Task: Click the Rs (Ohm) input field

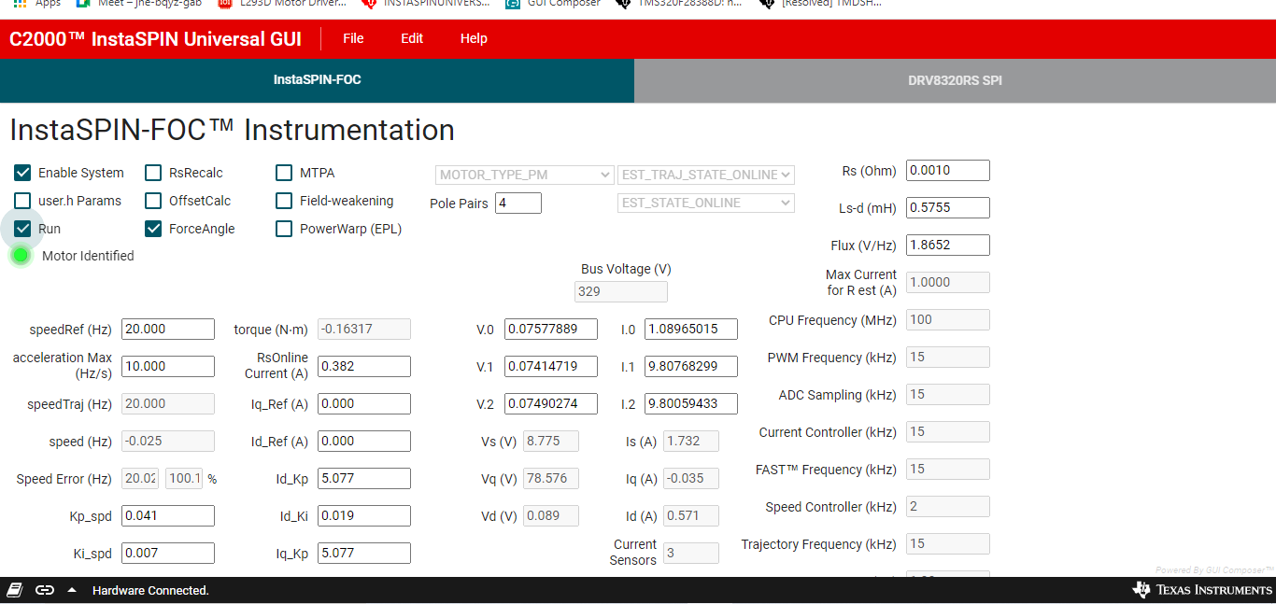Action: (948, 170)
